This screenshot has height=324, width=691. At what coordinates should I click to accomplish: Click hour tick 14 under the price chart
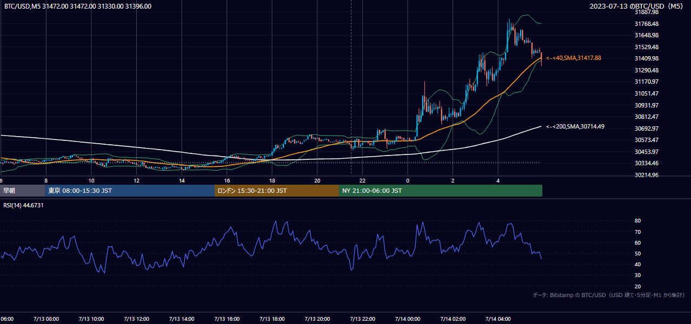click(x=182, y=180)
